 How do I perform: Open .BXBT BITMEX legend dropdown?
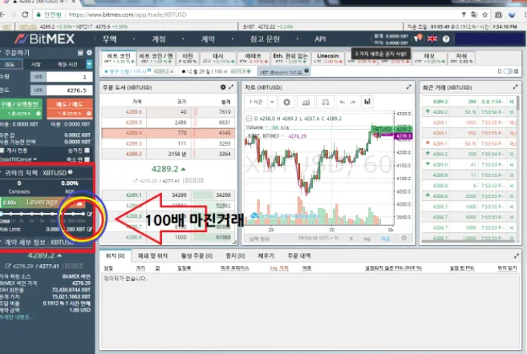pyautogui.click(x=282, y=136)
